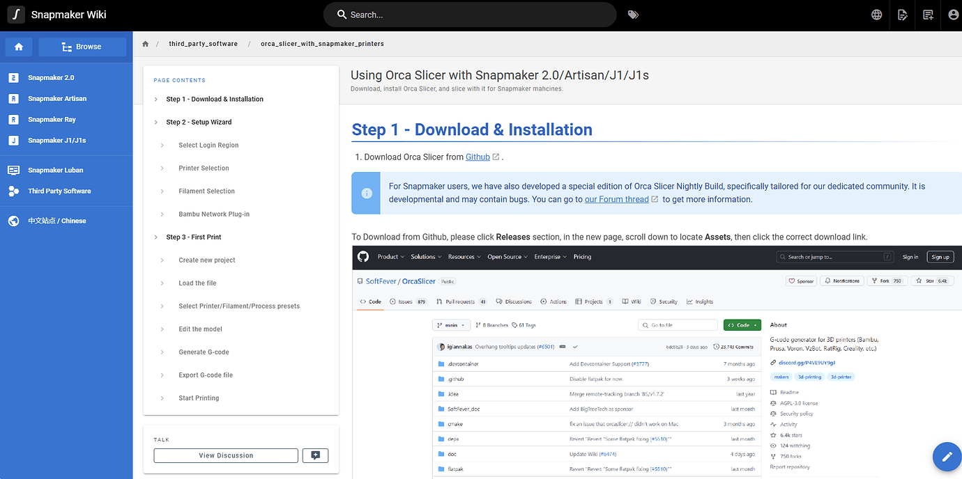Screen dimensions: 962x479
Task: Click the page edit icon in the header
Action: click(902, 14)
